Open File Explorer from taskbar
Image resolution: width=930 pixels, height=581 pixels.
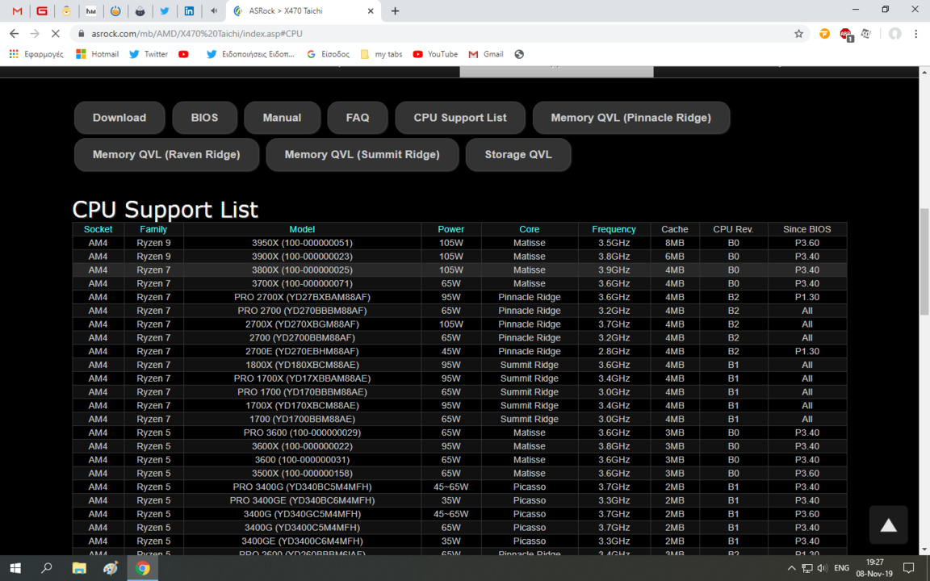click(x=79, y=568)
